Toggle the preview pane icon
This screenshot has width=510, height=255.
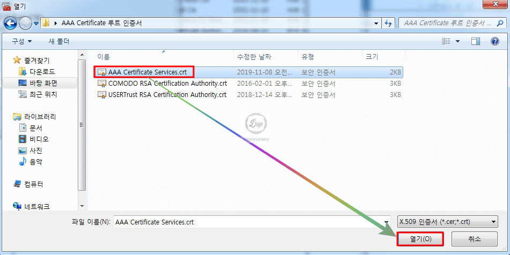[476, 41]
